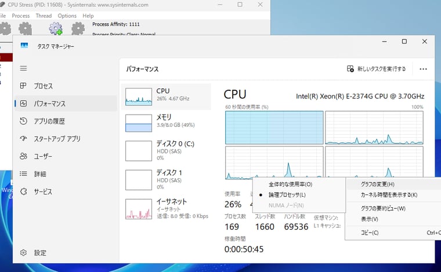Click the Task Manager app icon in the title bar
Viewport: 441px width, 272px height.
24,46
